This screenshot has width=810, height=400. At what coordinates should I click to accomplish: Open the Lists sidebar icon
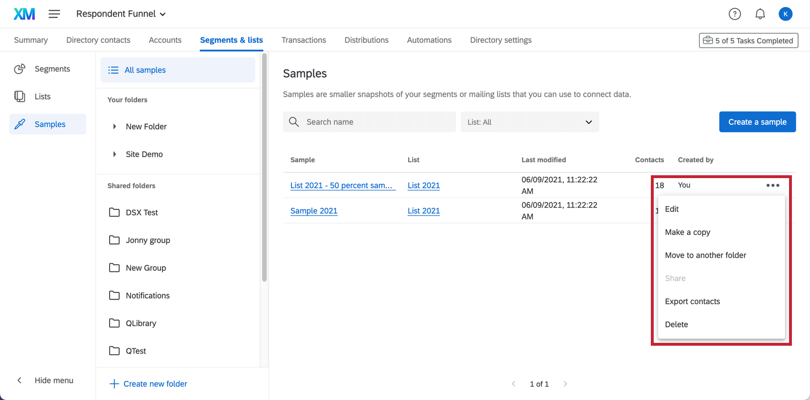20,97
